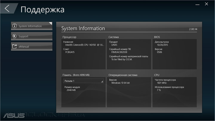Click the 'Использование процессора' label
The image size is (215, 121).
pyautogui.click(x=169, y=87)
